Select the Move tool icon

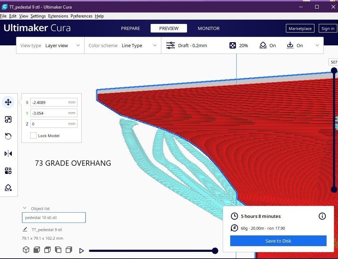(8, 102)
